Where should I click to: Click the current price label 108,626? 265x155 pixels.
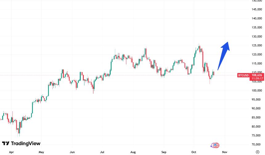pos(257,75)
